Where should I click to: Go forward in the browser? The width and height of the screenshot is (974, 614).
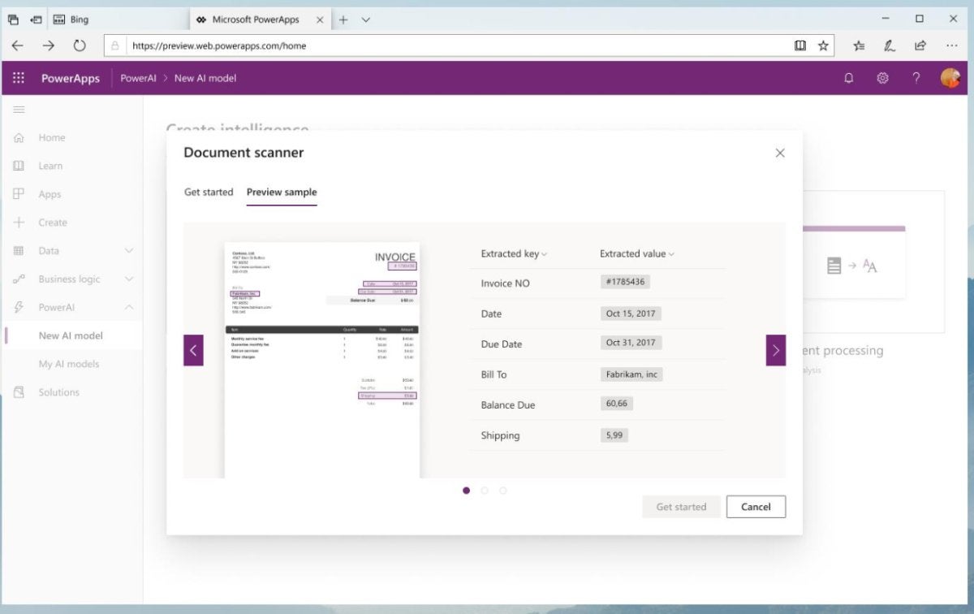[x=49, y=45]
